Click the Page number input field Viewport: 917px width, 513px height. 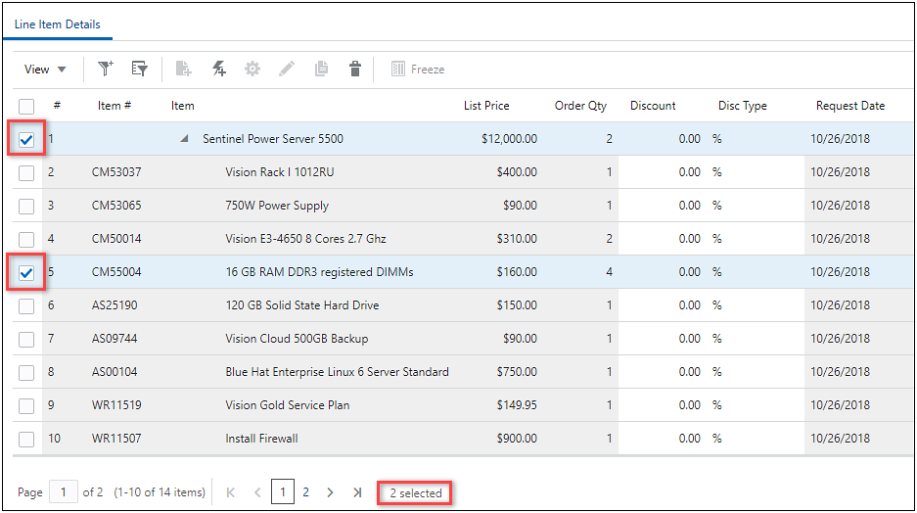64,492
